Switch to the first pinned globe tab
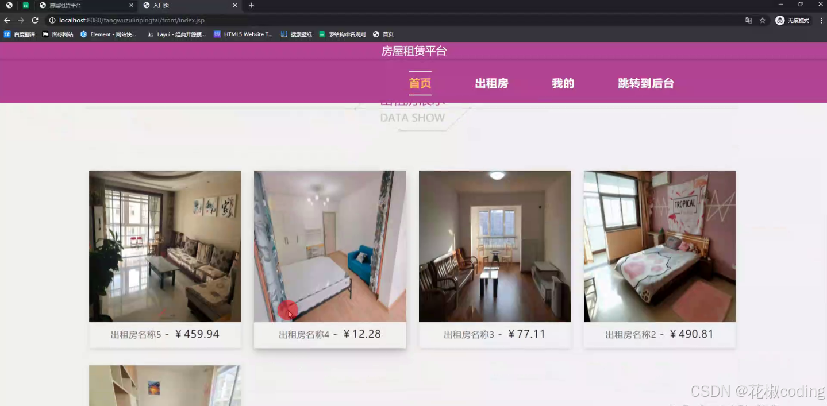The width and height of the screenshot is (827, 406). click(9, 5)
